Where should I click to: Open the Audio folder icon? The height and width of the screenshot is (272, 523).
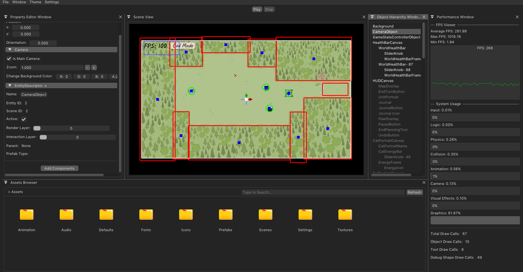coord(66,215)
